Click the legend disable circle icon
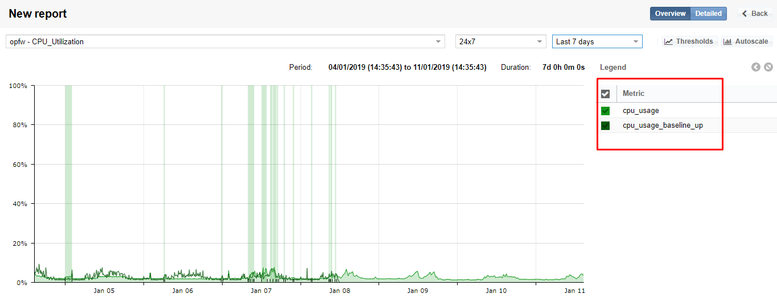Viewport: 777px width, 302px height. point(768,67)
